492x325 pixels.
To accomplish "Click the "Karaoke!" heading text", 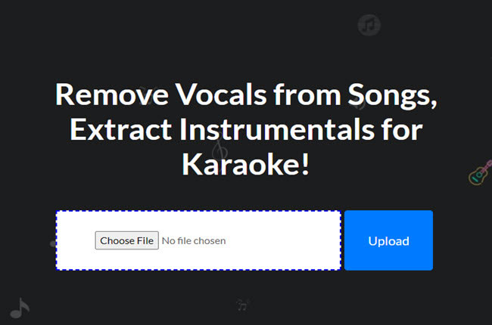I will [x=246, y=163].
